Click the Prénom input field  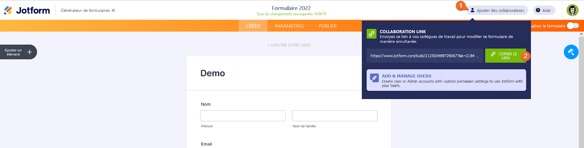pos(243,116)
